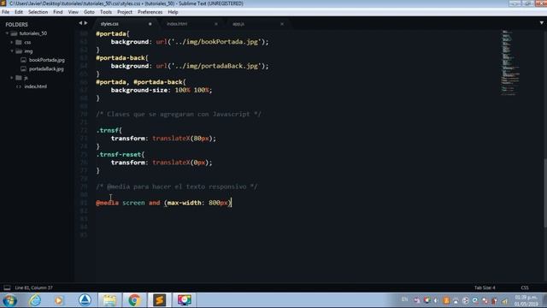Viewport: 547px width, 308px height.
Task: Expand the js folder
Action: point(11,78)
